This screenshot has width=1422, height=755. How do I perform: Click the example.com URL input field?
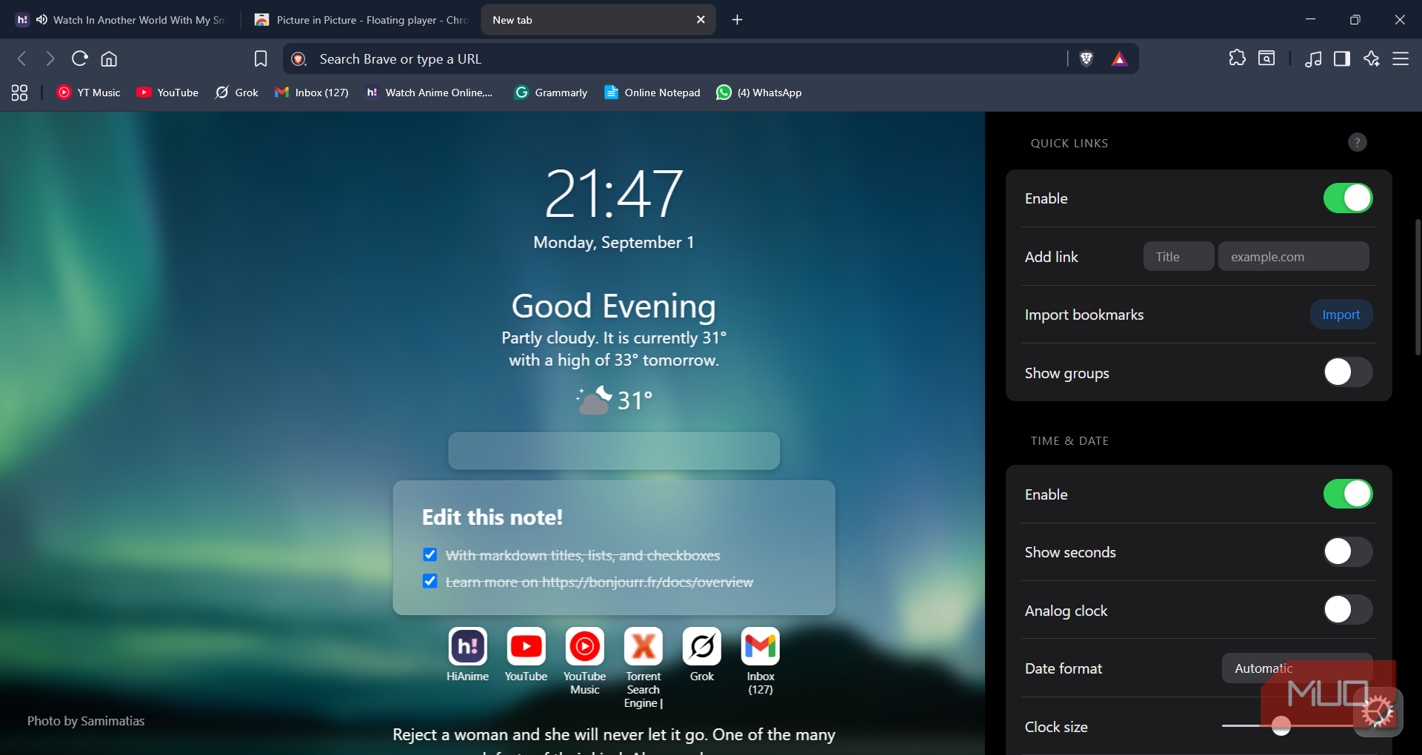pos(1294,257)
